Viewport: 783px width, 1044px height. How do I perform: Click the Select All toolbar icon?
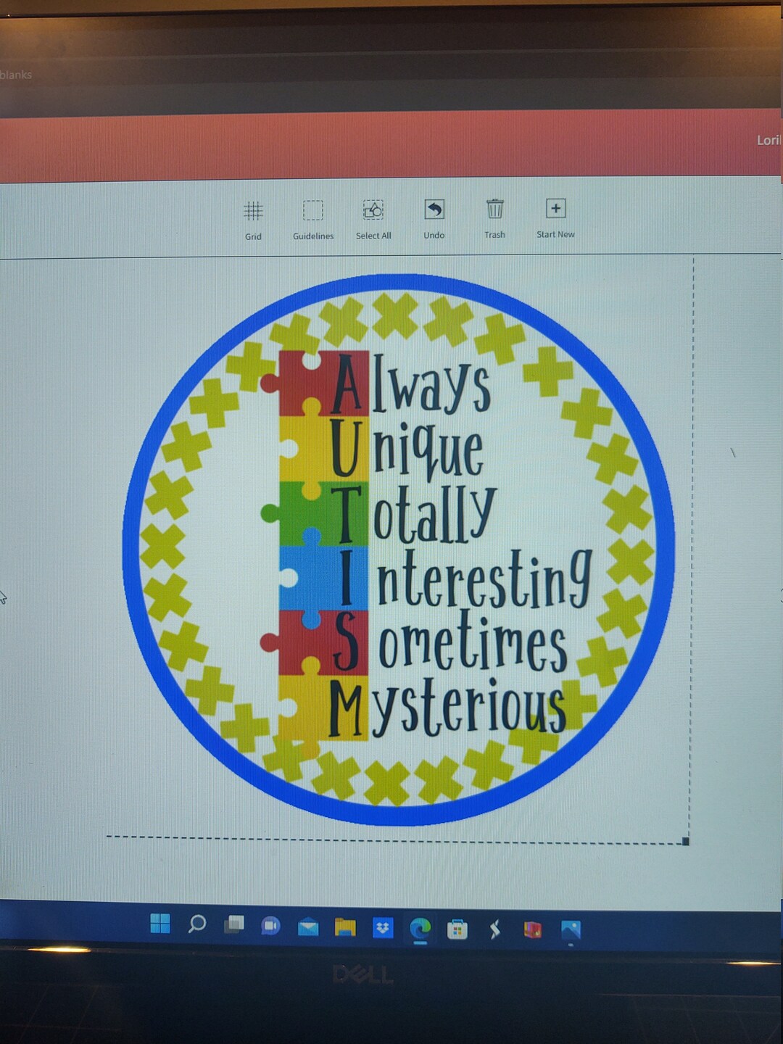tap(373, 217)
